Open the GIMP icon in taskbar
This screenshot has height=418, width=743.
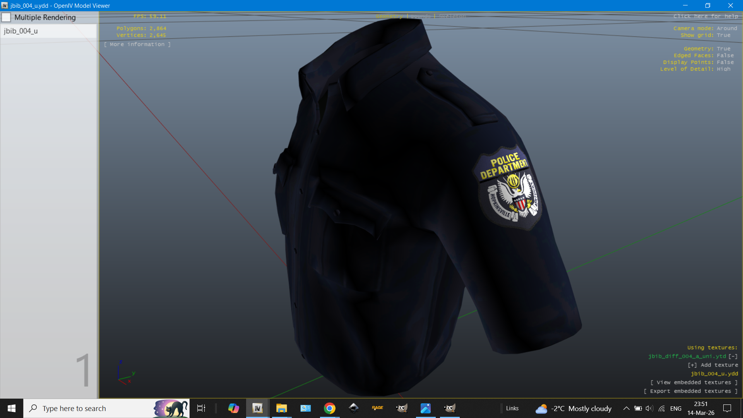[x=402, y=408]
